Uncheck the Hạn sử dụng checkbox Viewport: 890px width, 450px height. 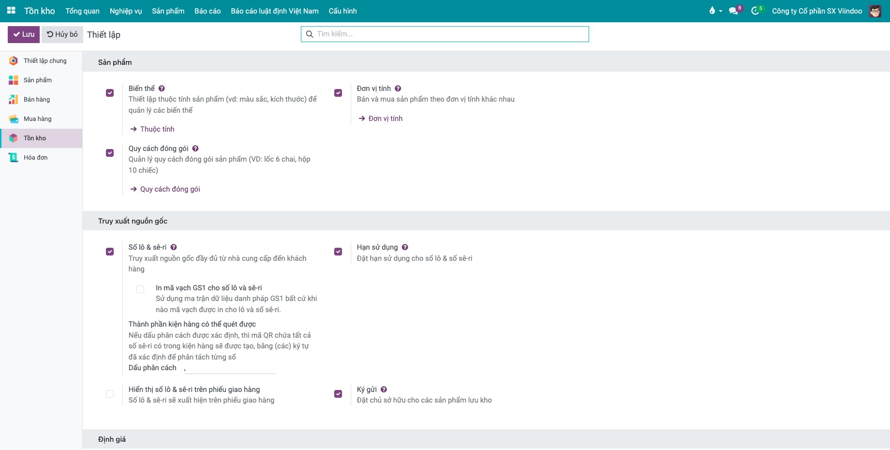click(x=338, y=252)
